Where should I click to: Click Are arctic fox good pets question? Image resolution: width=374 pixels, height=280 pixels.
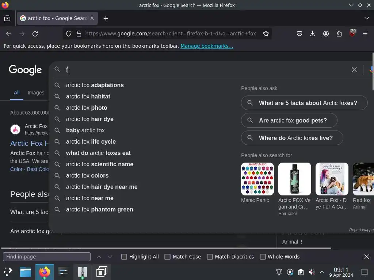pos(289,120)
